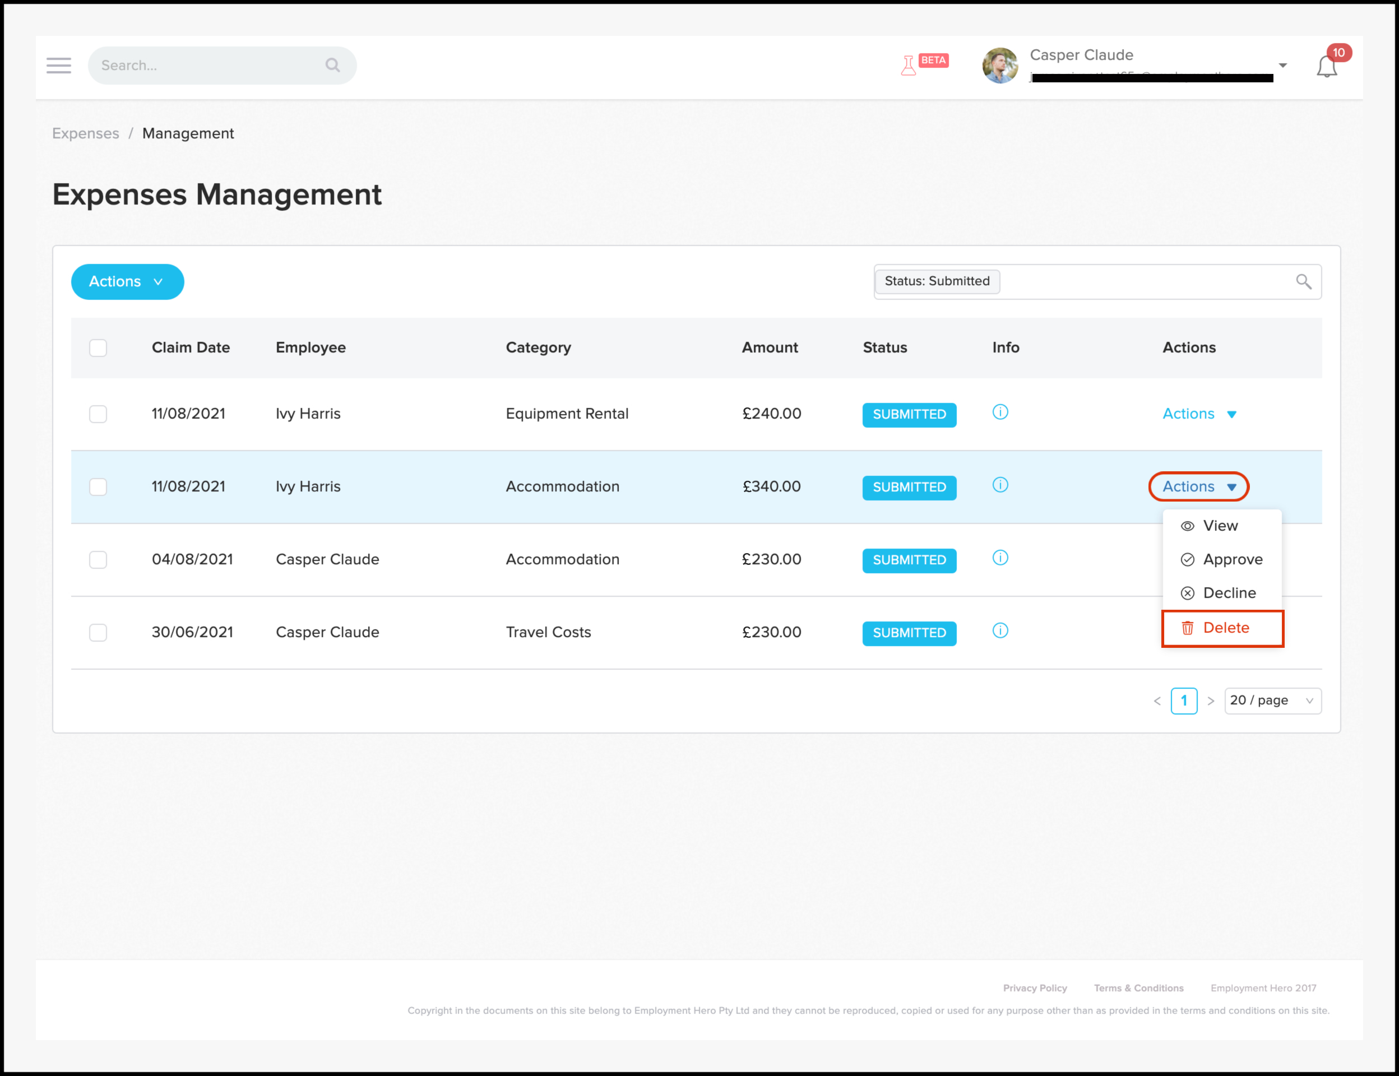This screenshot has height=1076, width=1399.
Task: Open the blue bulk Actions dropdown
Action: [127, 282]
